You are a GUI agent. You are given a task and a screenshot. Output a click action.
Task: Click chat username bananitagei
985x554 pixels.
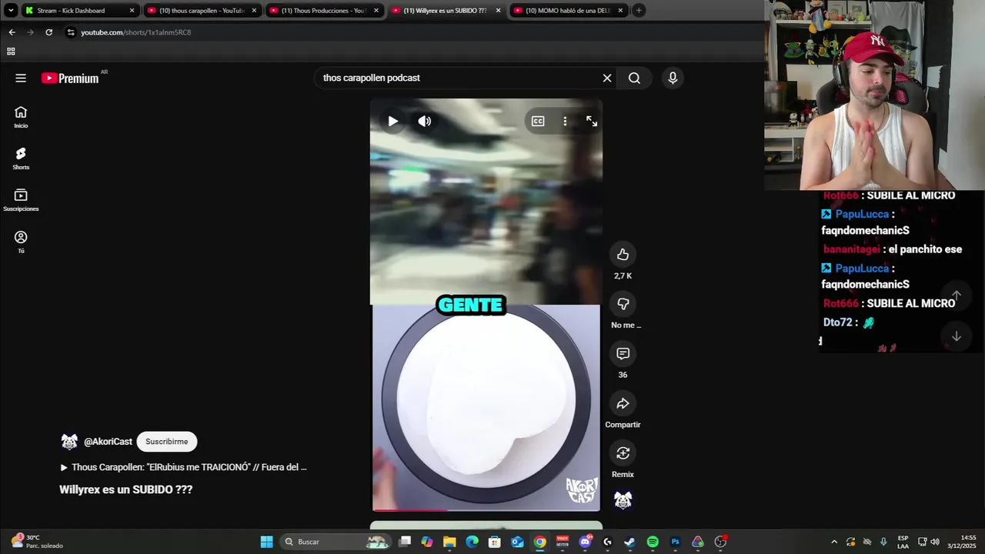point(852,249)
